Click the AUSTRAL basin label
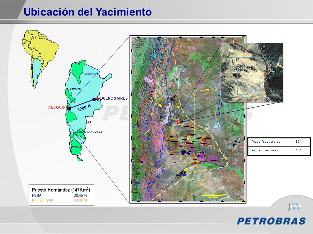Screen dimensions: 313x234 click(75, 147)
